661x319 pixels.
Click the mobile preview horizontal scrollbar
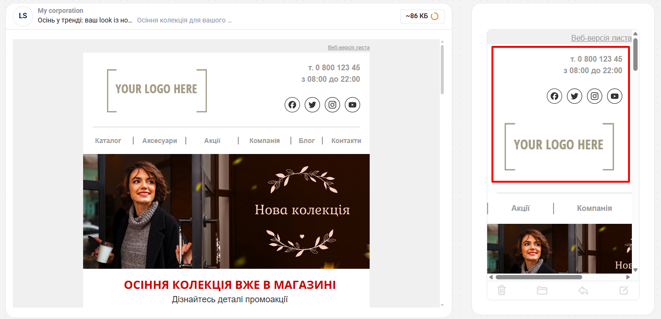coord(539,277)
